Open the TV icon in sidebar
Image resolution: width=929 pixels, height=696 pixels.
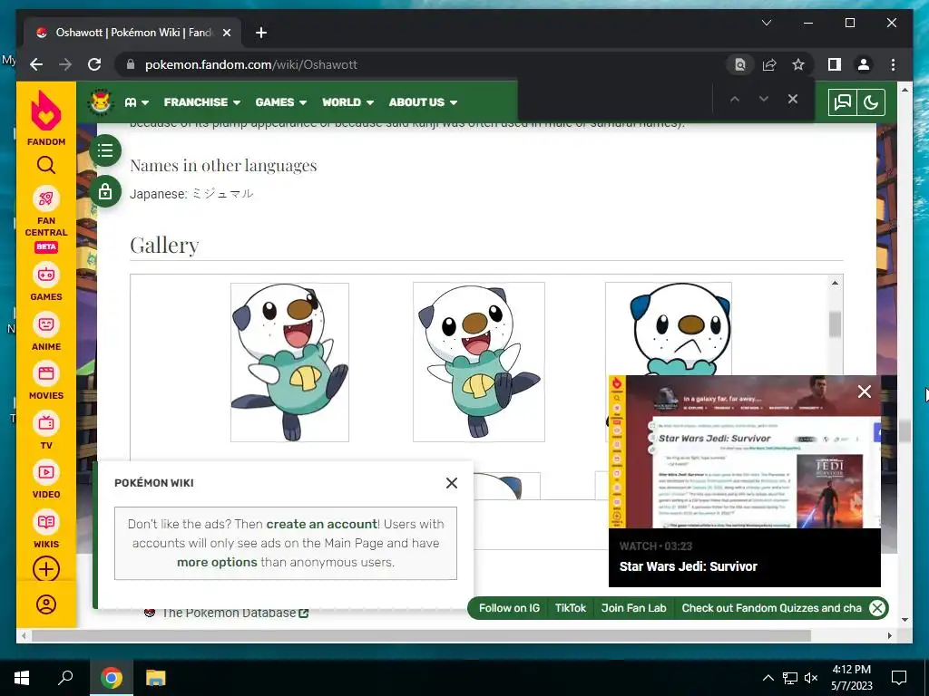point(46,423)
